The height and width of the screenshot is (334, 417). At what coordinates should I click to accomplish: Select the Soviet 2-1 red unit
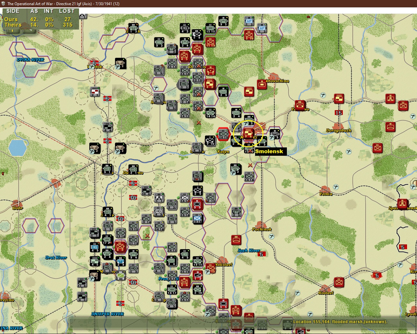click(x=210, y=70)
